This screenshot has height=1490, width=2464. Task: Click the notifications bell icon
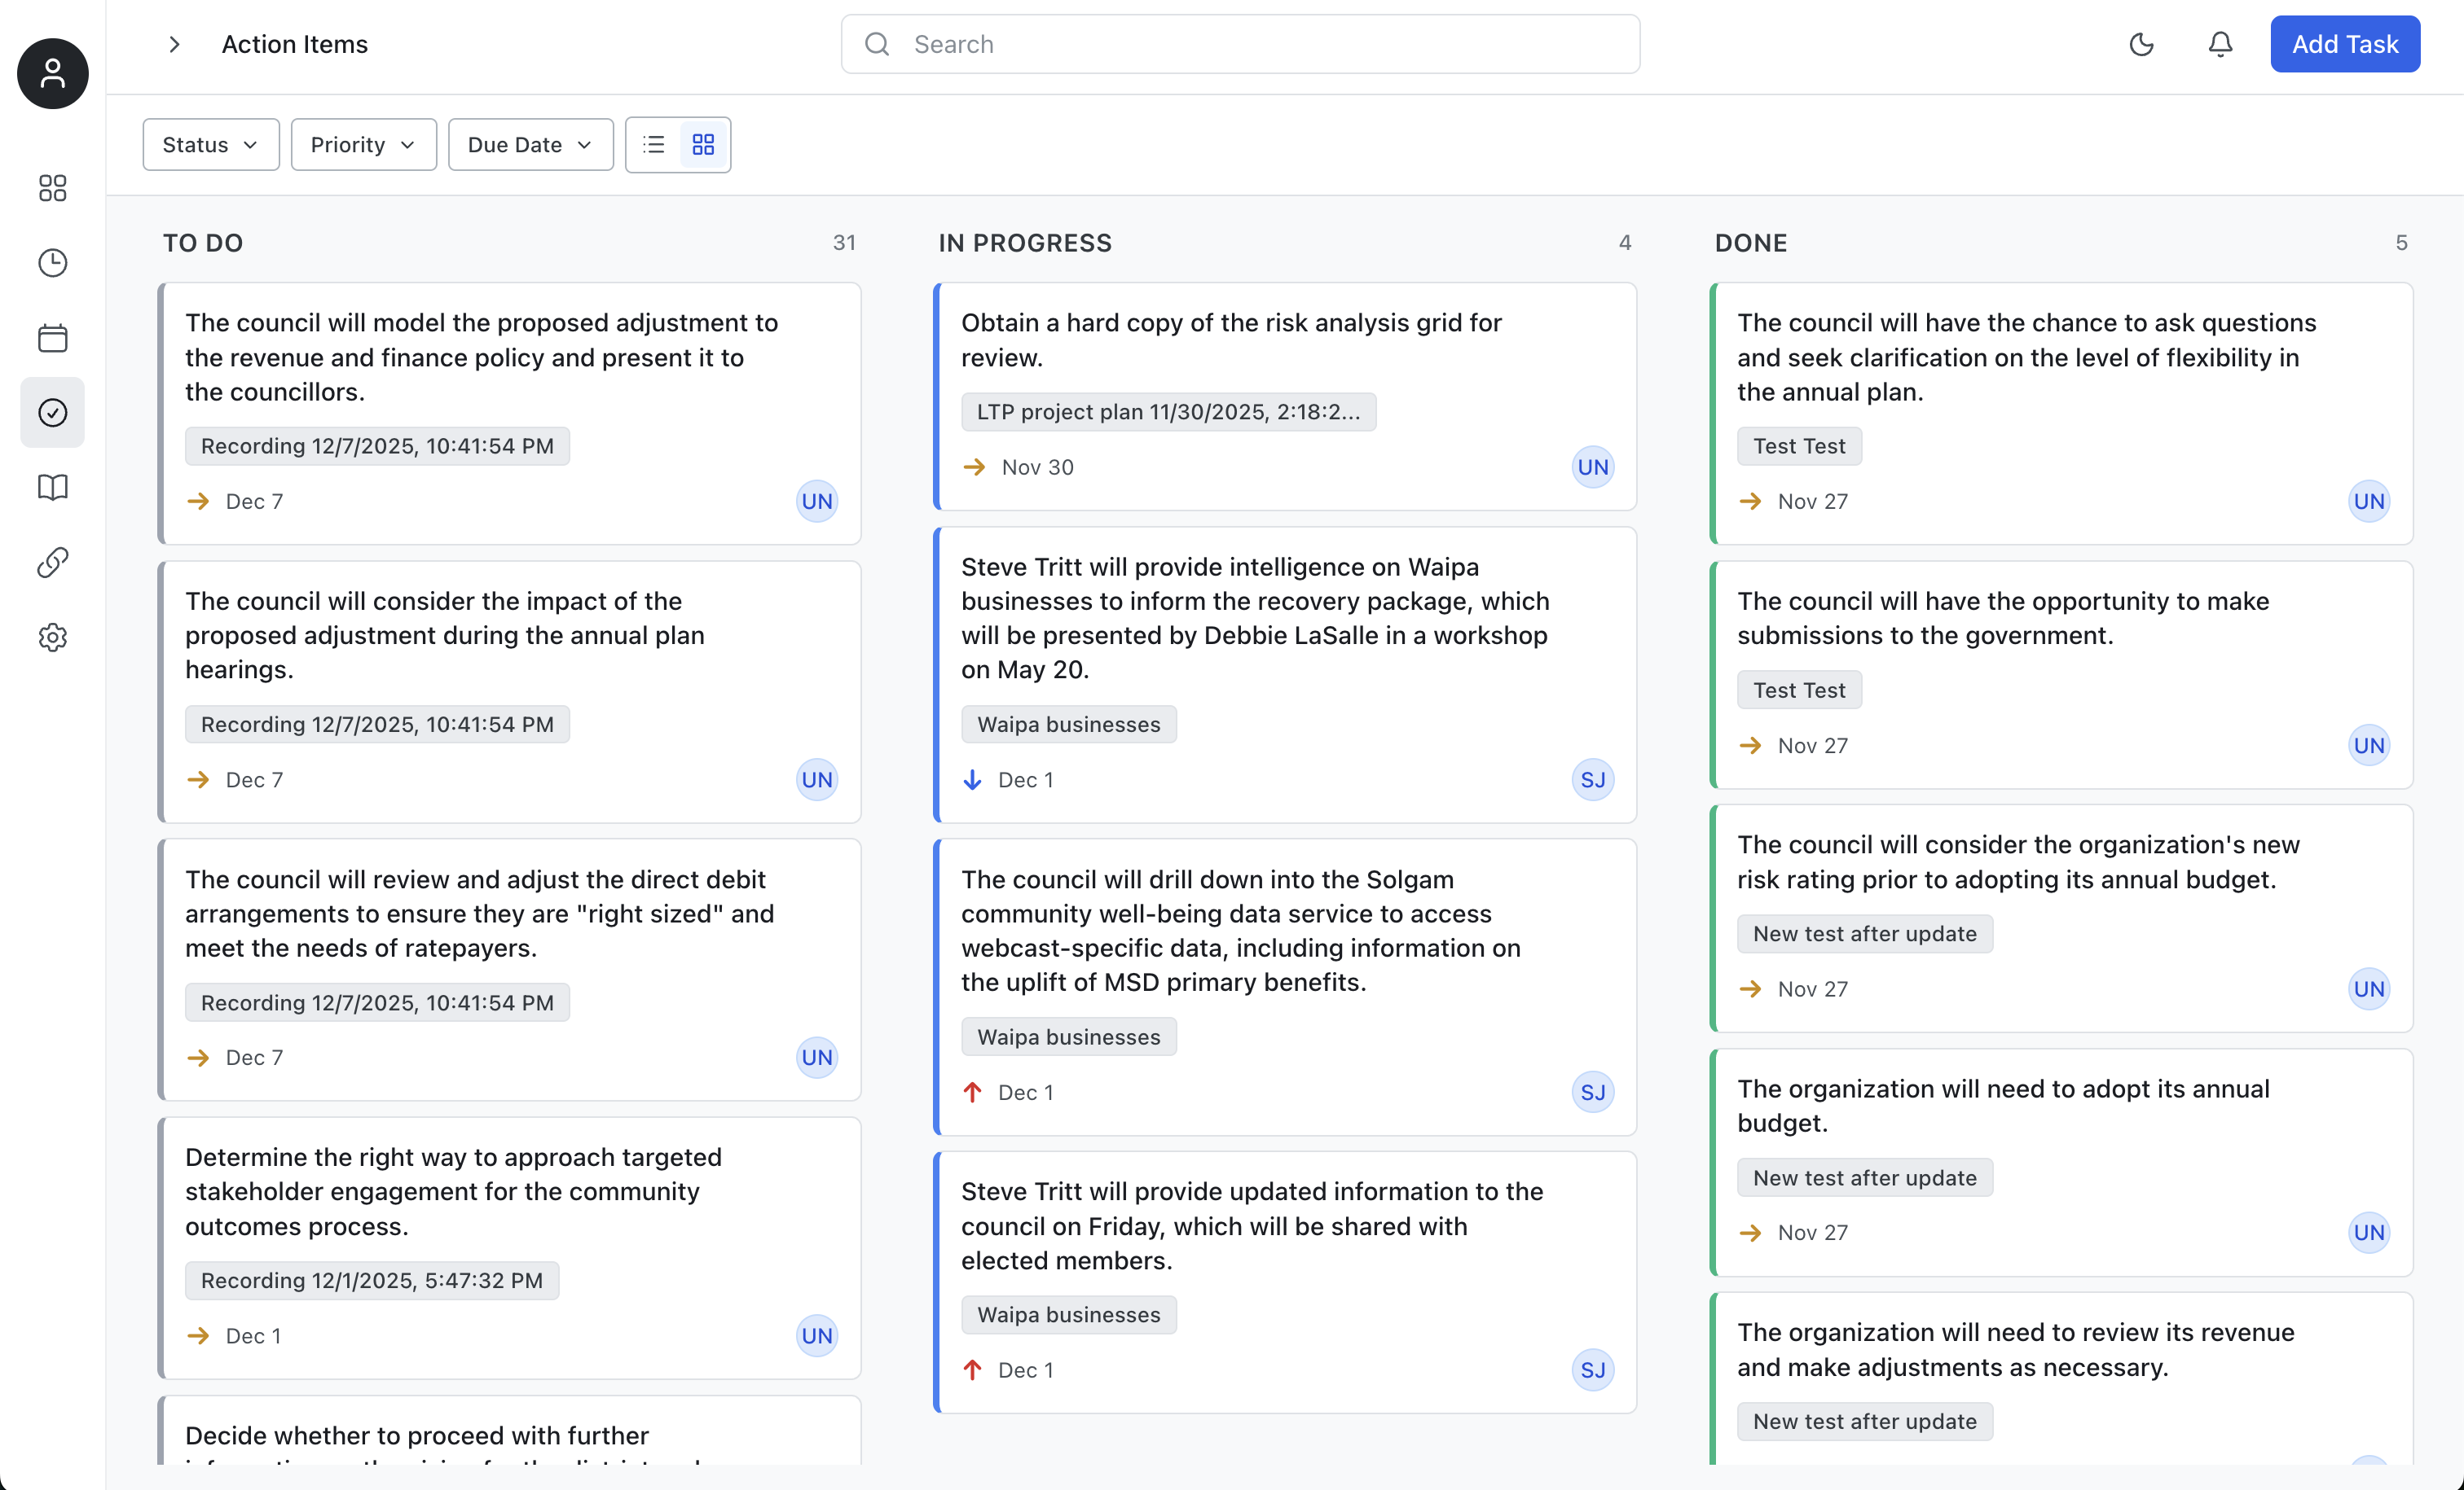2220,44
